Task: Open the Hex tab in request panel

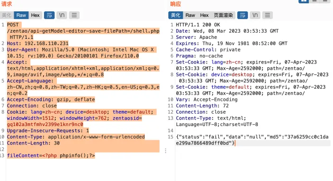Action: point(35,15)
